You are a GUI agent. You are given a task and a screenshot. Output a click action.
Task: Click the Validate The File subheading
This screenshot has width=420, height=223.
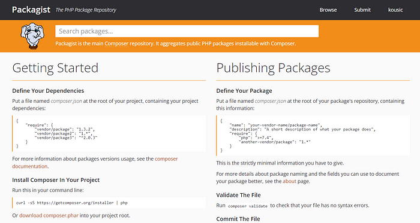(x=238, y=195)
